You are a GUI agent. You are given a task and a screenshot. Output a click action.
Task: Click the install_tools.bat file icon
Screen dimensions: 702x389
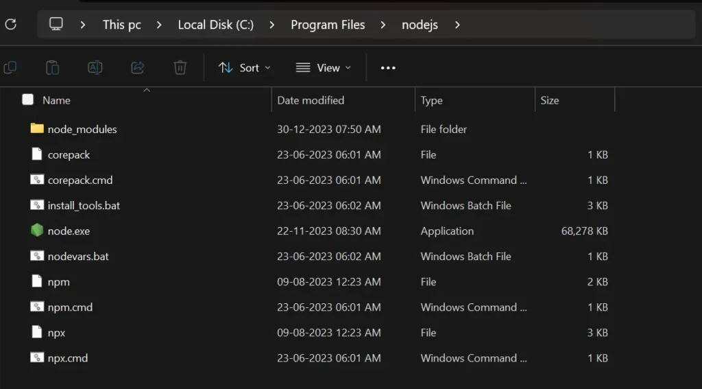point(37,205)
